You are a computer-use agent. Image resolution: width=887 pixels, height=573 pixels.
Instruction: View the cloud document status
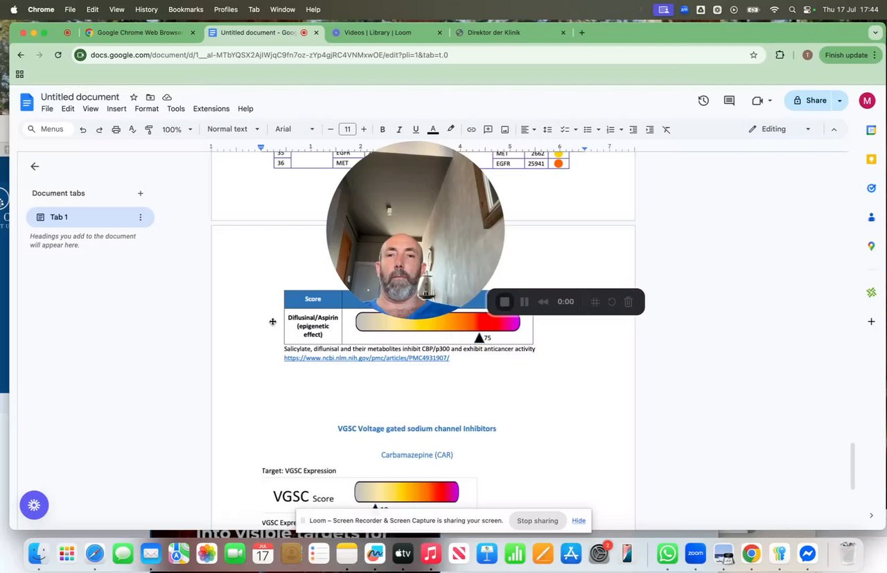coord(167,98)
